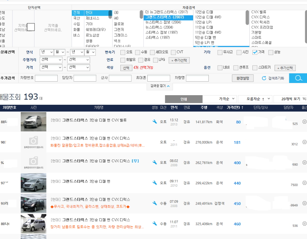Click option gear icon in 80만 price row
This screenshot has height=239, width=307.
(x=304, y=122)
